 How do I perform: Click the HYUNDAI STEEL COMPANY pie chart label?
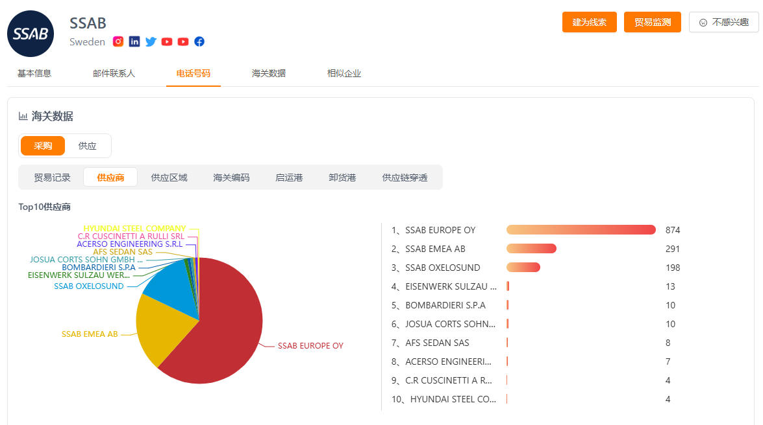tap(134, 228)
